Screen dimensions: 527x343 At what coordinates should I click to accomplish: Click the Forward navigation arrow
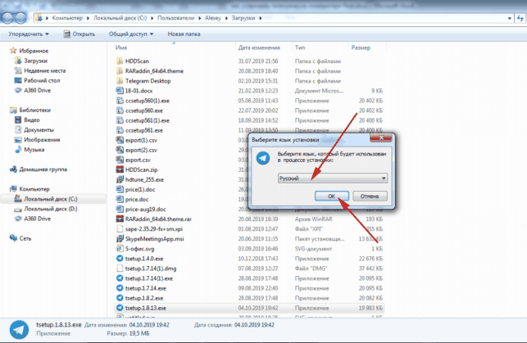coord(20,18)
